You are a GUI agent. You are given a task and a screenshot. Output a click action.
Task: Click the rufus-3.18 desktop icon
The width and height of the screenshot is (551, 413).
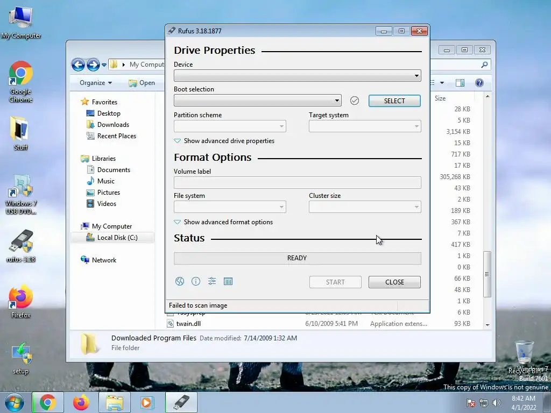[x=21, y=246]
